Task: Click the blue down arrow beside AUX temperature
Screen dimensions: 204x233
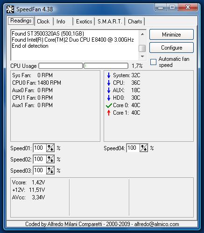Action: point(109,90)
